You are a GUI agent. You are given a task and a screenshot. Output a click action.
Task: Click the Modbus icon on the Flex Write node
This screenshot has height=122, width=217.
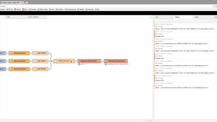pos(99,61)
